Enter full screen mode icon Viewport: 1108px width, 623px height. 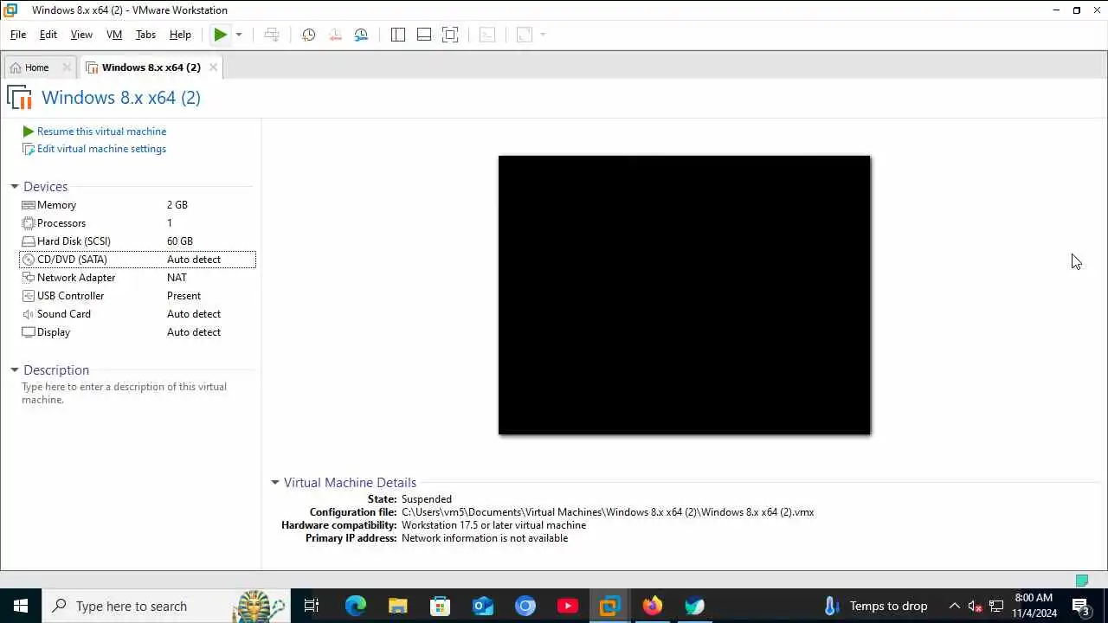coord(450,35)
